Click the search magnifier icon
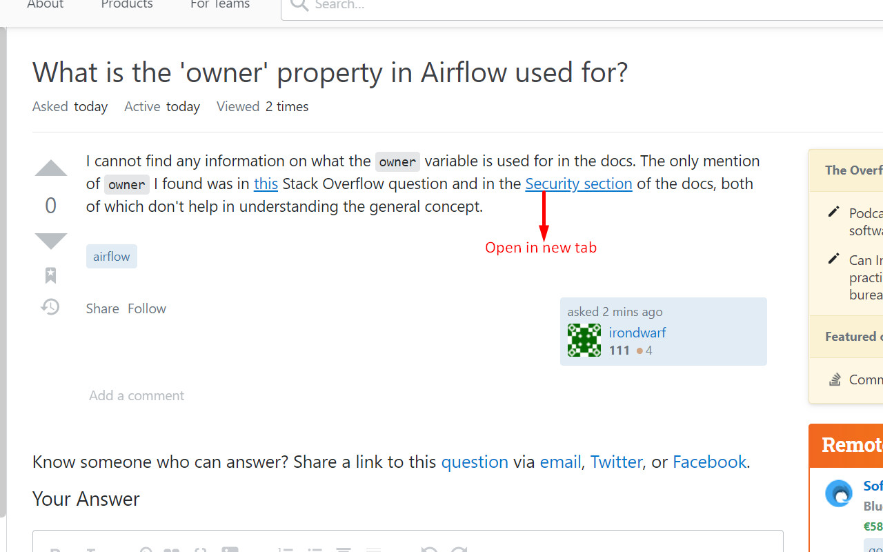Viewport: 883px width, 552px height. click(299, 5)
